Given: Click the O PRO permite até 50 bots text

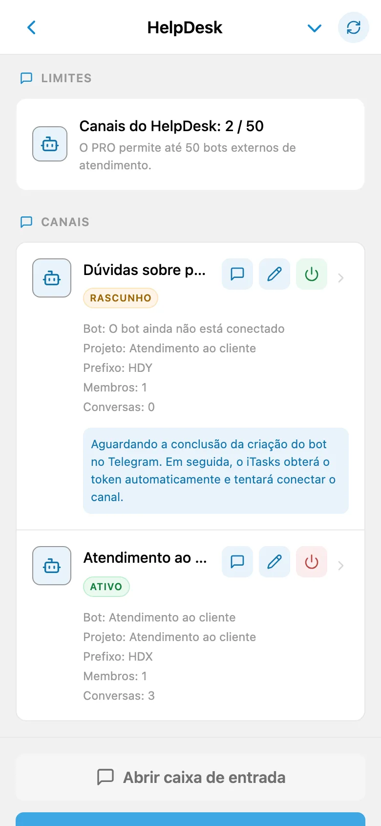Looking at the screenshot, I should pos(188,157).
